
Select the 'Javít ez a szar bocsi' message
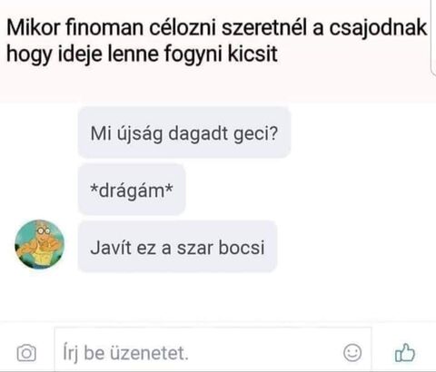177,247
